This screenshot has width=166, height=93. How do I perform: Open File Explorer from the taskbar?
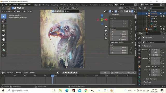tap(60, 90)
